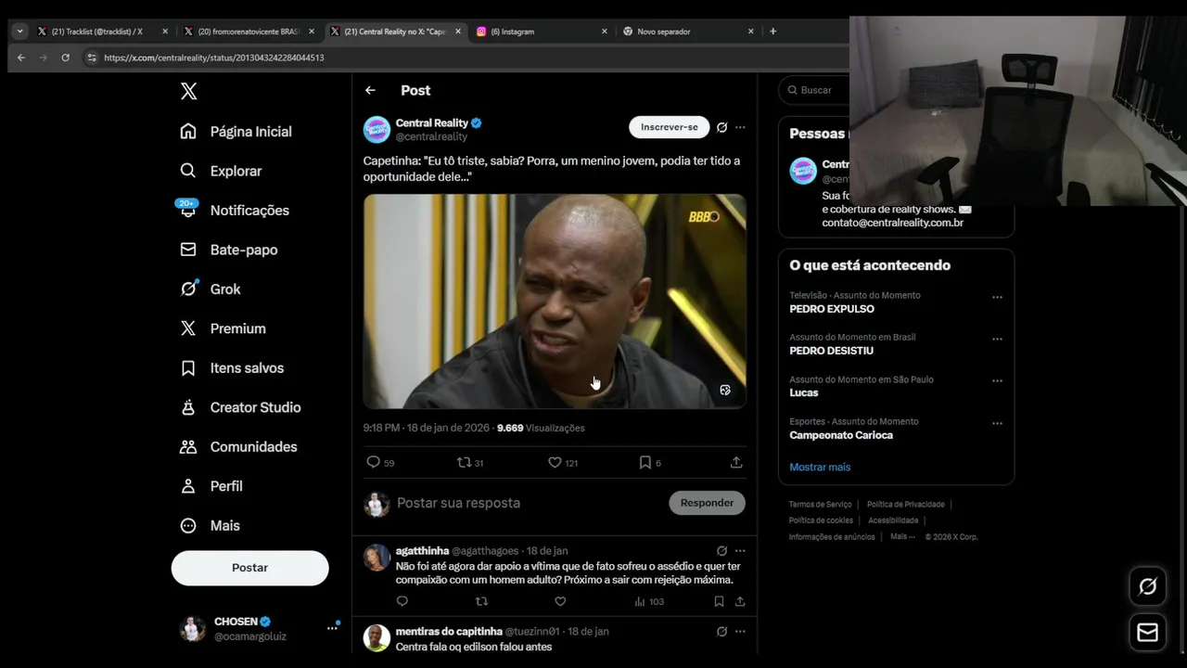Open Página Inicial from the sidebar
This screenshot has width=1187, height=668.
[236, 132]
